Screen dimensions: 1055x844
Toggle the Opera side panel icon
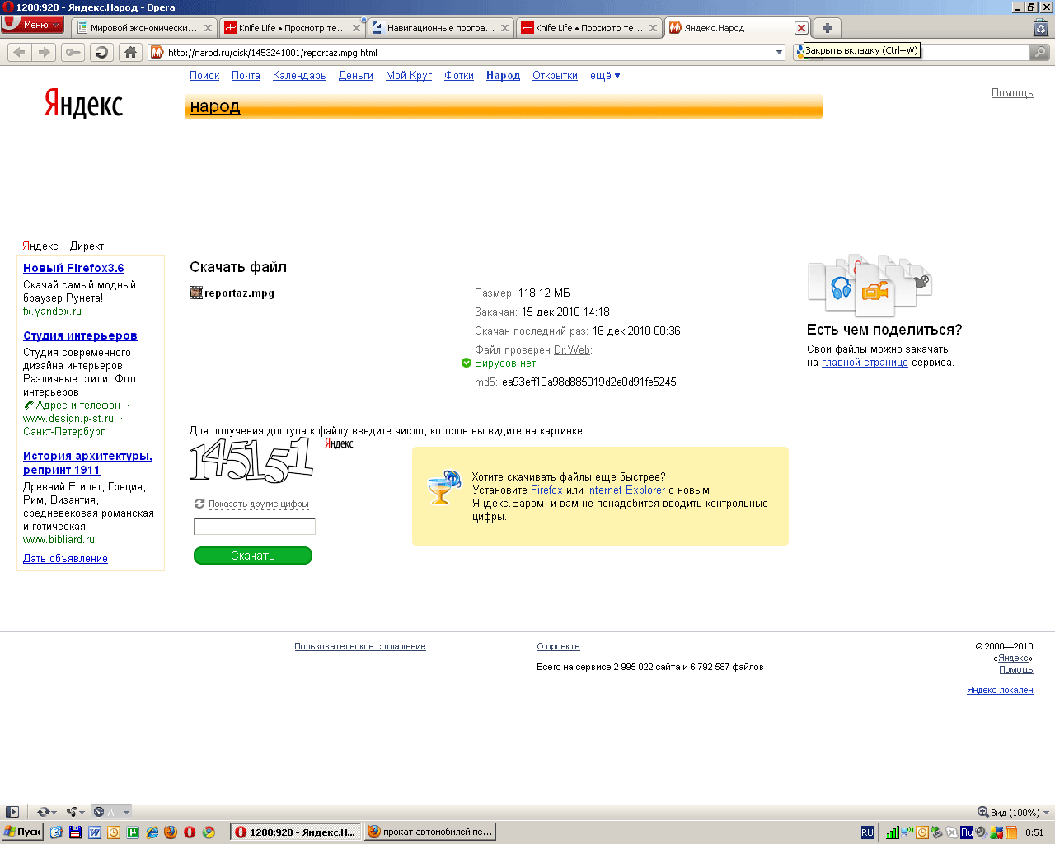pos(12,812)
